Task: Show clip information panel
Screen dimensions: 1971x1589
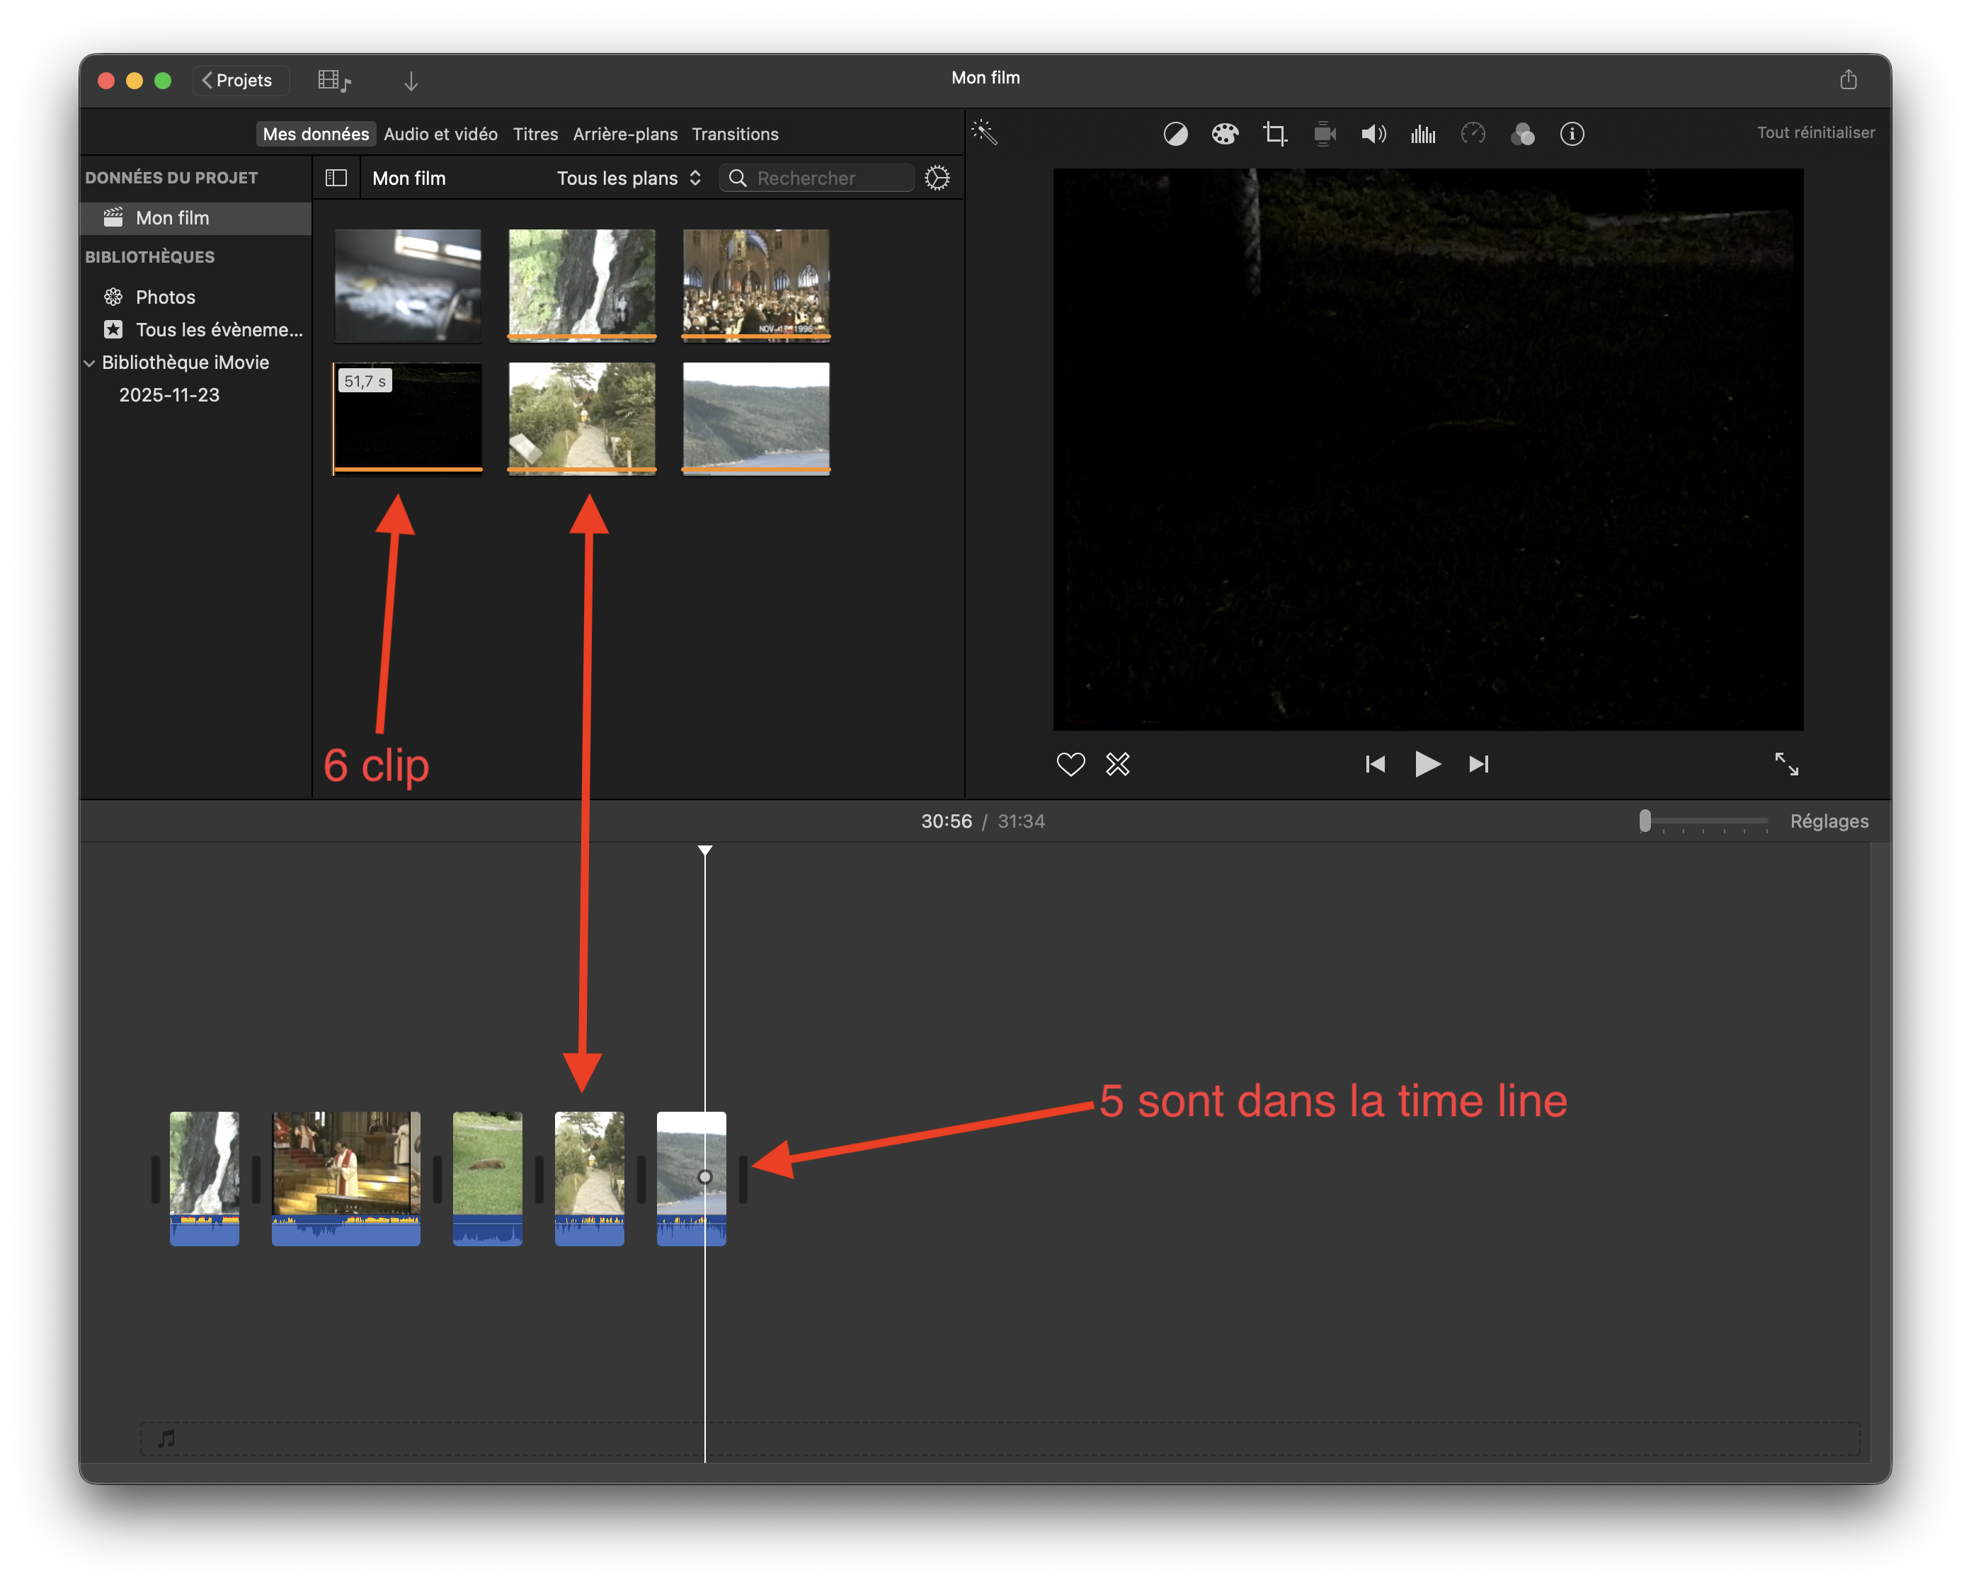Action: (1571, 135)
